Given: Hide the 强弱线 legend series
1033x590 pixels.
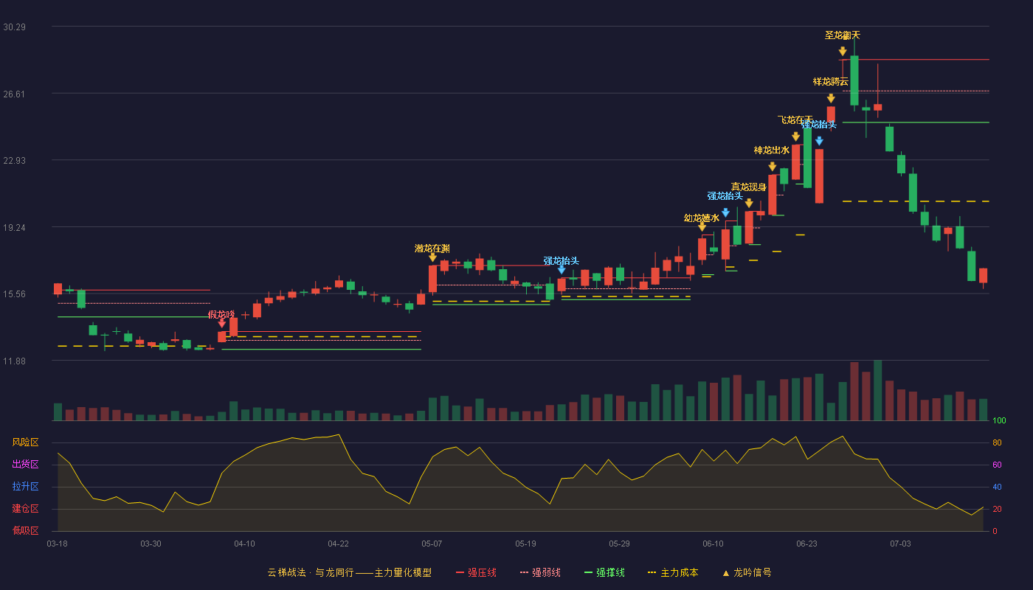Looking at the screenshot, I should pyautogui.click(x=540, y=572).
